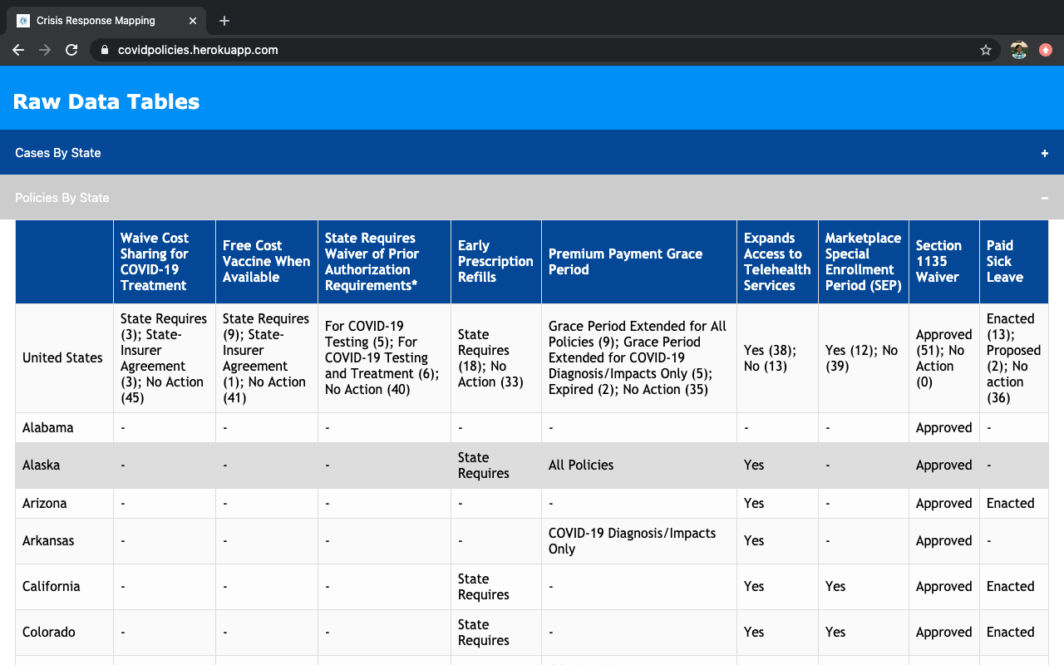This screenshot has height=665, width=1064.
Task: Click Arizona's 'Enacted' paid sick leave cell
Action: coord(1014,503)
